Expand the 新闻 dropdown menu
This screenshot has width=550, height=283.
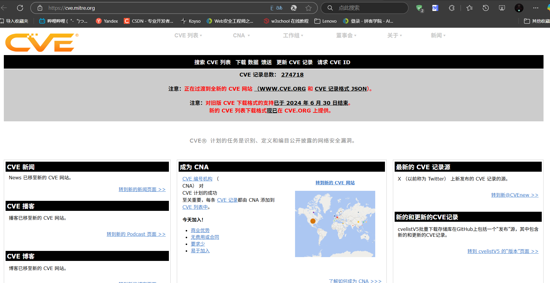click(438, 35)
